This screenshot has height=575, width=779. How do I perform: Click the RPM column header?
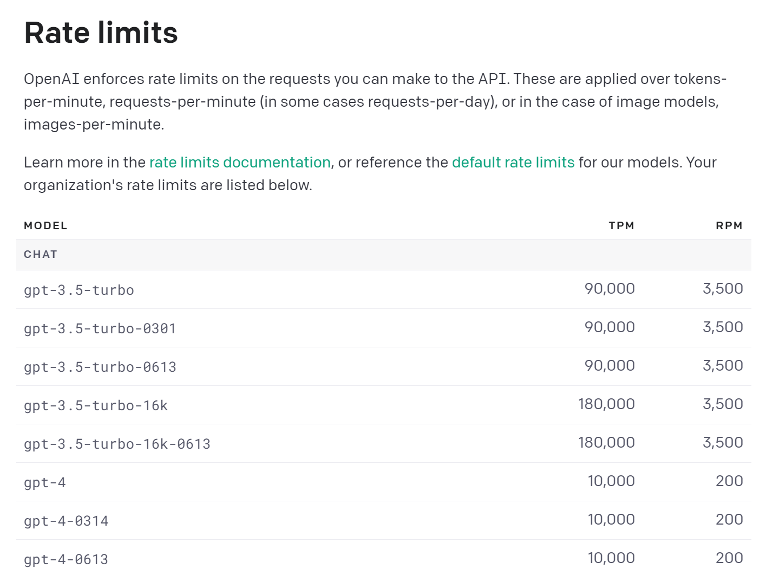pos(729,225)
